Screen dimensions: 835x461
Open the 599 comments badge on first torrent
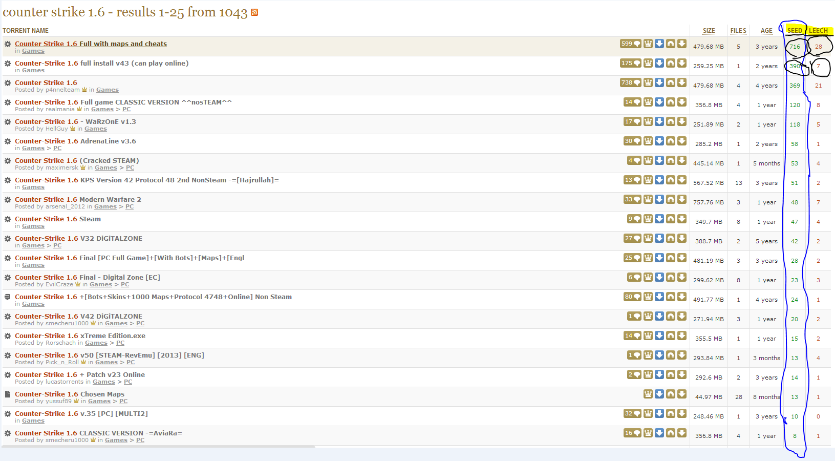[x=630, y=44]
